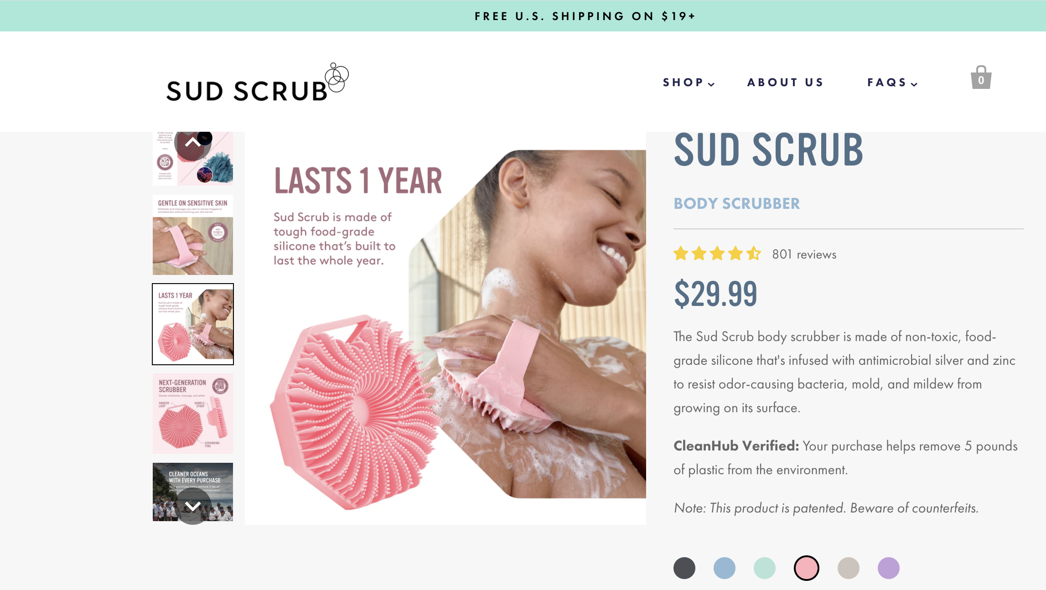Choose the pink color swatch
Viewport: 1046px width, 590px height.
807,568
